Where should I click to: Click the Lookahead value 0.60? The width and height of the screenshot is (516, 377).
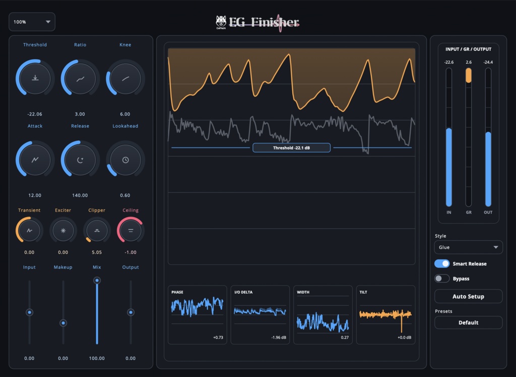(125, 195)
